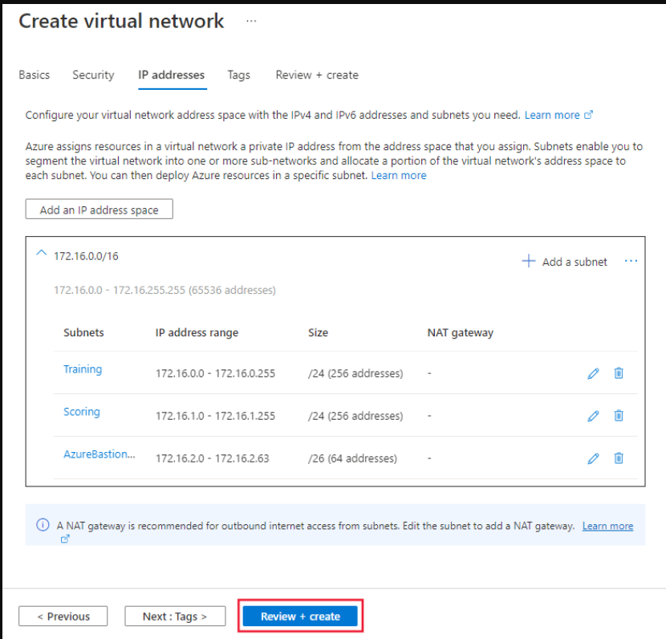The height and width of the screenshot is (639, 666).
Task: Open the ellipsis menu beside Add a subnet
Action: 631,261
